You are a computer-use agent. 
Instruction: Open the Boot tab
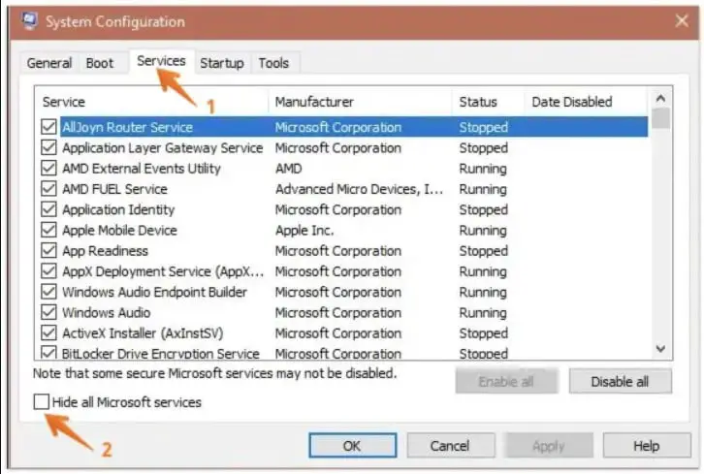coord(100,63)
